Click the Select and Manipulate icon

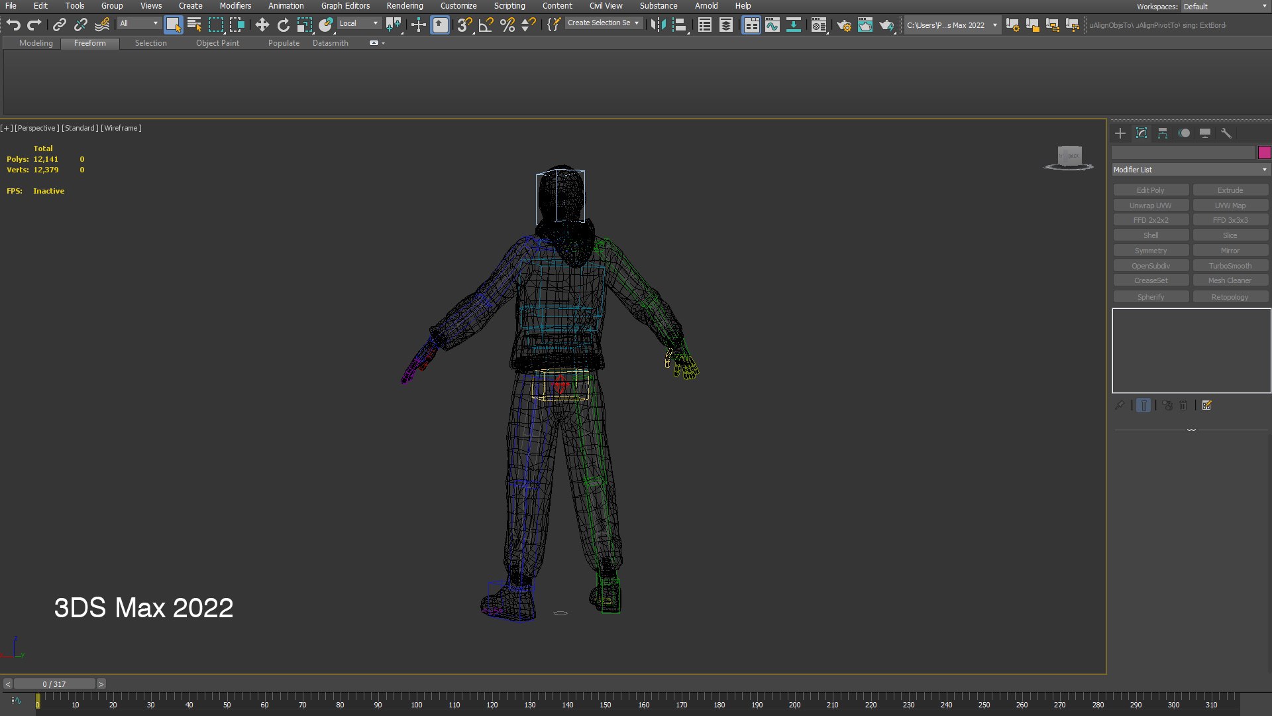pos(419,25)
